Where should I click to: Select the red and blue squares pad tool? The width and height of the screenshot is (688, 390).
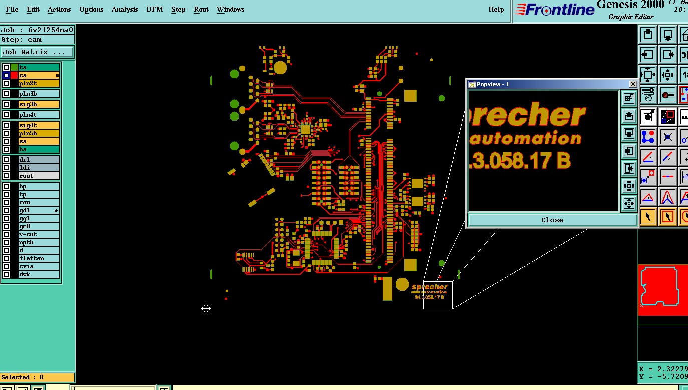[x=648, y=176]
